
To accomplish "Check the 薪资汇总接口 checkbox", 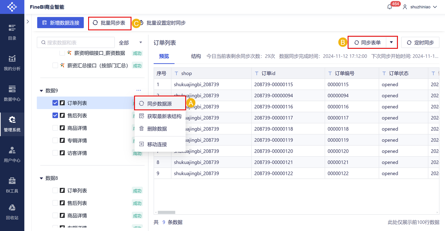I will pos(55,66).
